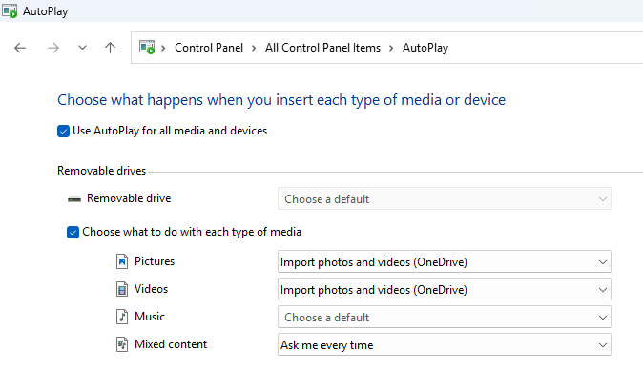Open the Videos action dropdown
This screenshot has height=372, width=643.
pyautogui.click(x=445, y=290)
